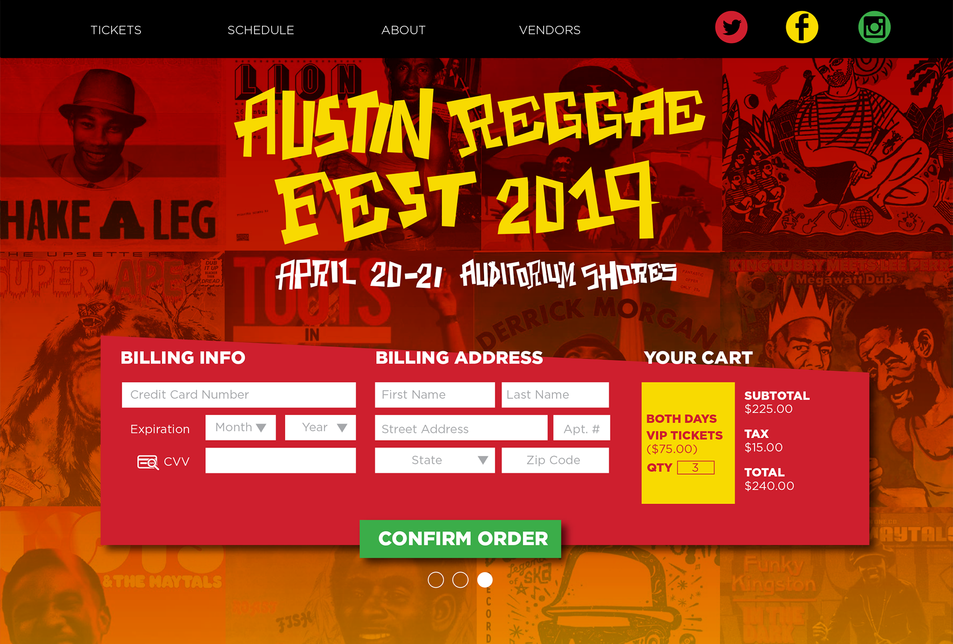Select the second carousel step dot
953x644 pixels.
(x=460, y=580)
